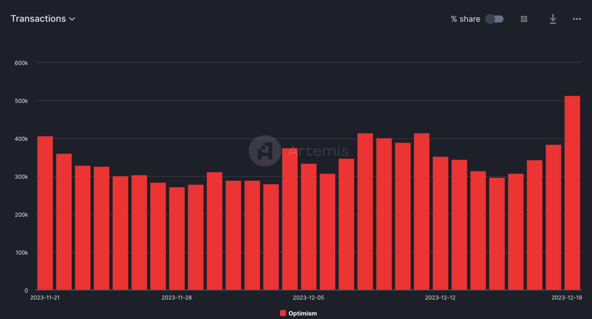This screenshot has height=319, width=592.
Task: Toggle the % share switch
Action: pyautogui.click(x=494, y=19)
